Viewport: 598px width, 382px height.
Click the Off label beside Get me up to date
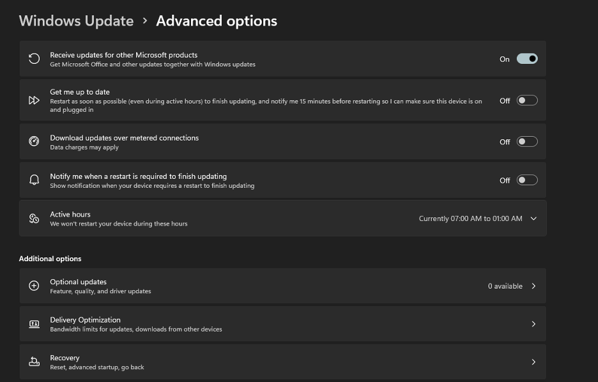coord(505,101)
